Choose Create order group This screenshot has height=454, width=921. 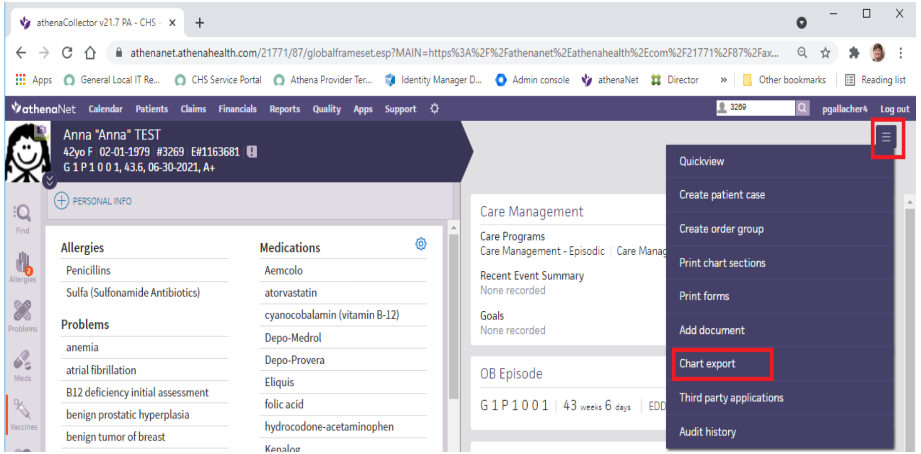tap(780, 229)
